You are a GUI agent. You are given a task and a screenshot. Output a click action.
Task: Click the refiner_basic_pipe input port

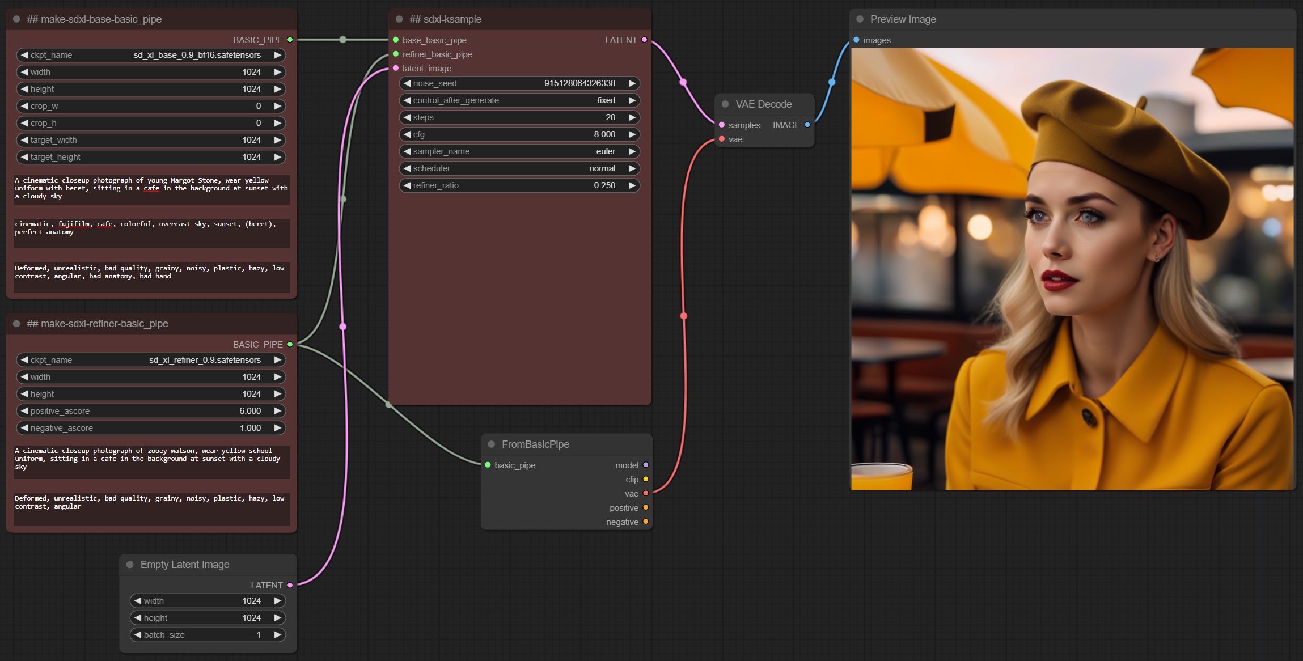pyautogui.click(x=396, y=54)
